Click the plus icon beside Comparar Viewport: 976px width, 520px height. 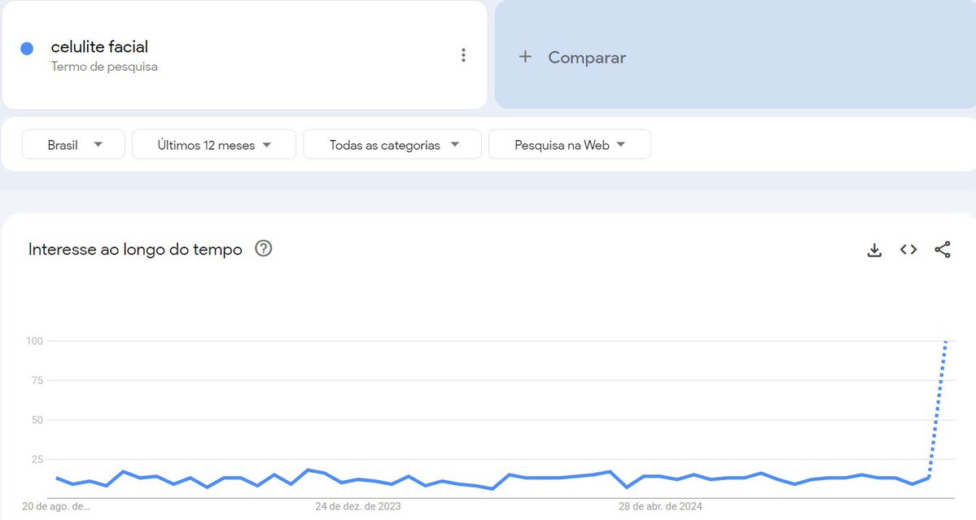click(525, 57)
